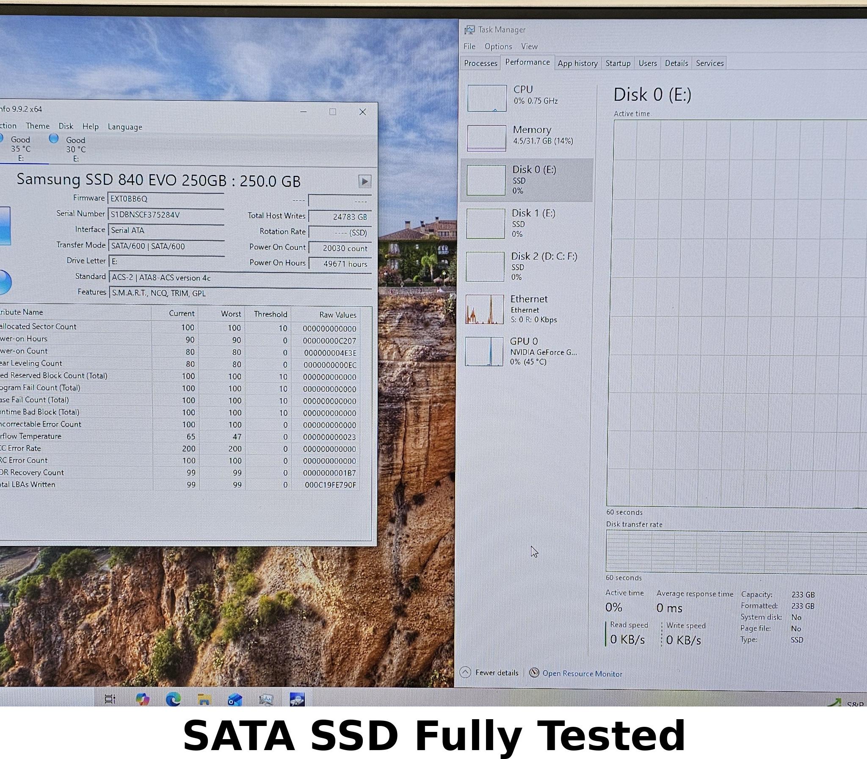Viewport: 867px width, 759px height.
Task: Open Resource Monitor link
Action: pyautogui.click(x=582, y=673)
